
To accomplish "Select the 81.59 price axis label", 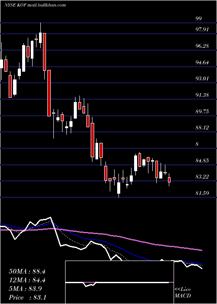I will click(x=202, y=193).
